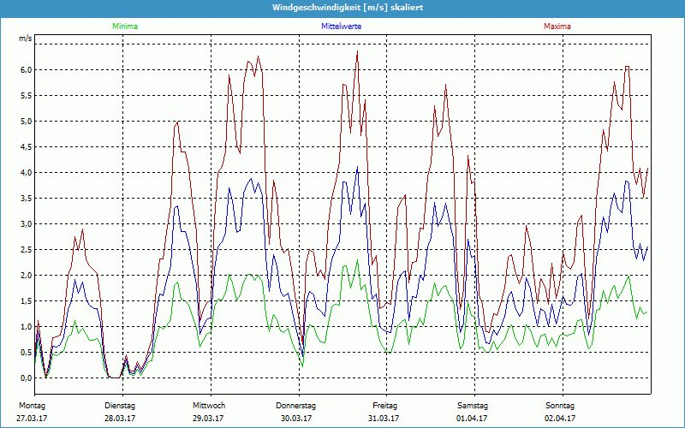Click the 'Donnerstag' day label
The width and height of the screenshot is (685, 428).
[x=295, y=406]
